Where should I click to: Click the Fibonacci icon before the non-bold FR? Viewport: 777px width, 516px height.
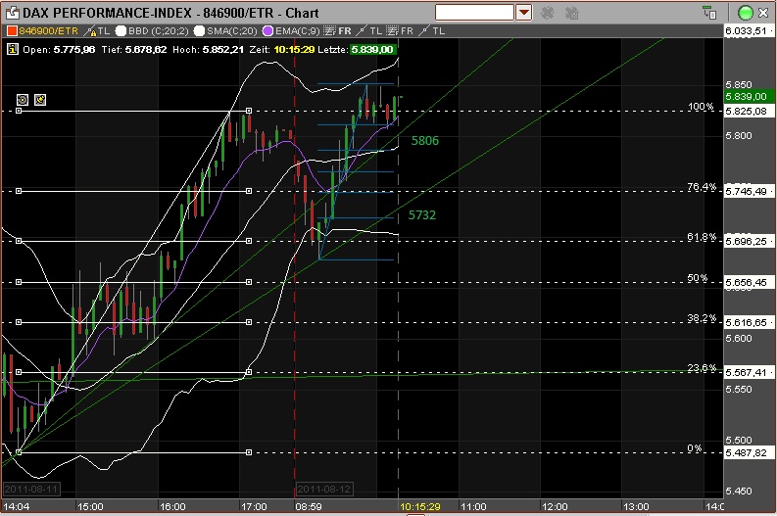pos(392,31)
